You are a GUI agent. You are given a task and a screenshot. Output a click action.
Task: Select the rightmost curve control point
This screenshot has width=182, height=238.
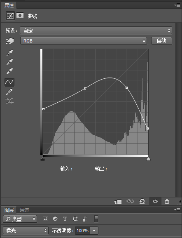point(148,128)
